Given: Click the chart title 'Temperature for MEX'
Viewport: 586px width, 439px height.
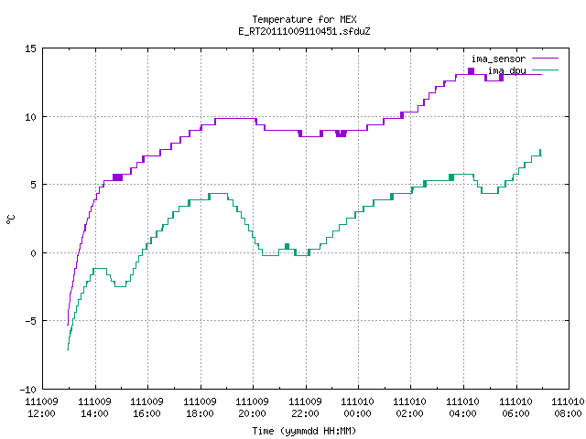Looking at the screenshot, I should click(304, 19).
